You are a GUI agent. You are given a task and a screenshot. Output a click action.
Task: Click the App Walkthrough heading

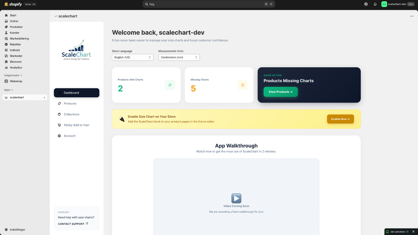tap(236, 146)
